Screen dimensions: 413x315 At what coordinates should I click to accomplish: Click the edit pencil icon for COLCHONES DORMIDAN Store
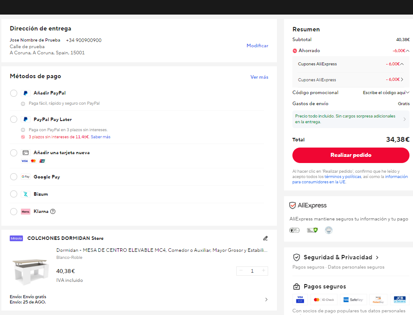(x=265, y=238)
